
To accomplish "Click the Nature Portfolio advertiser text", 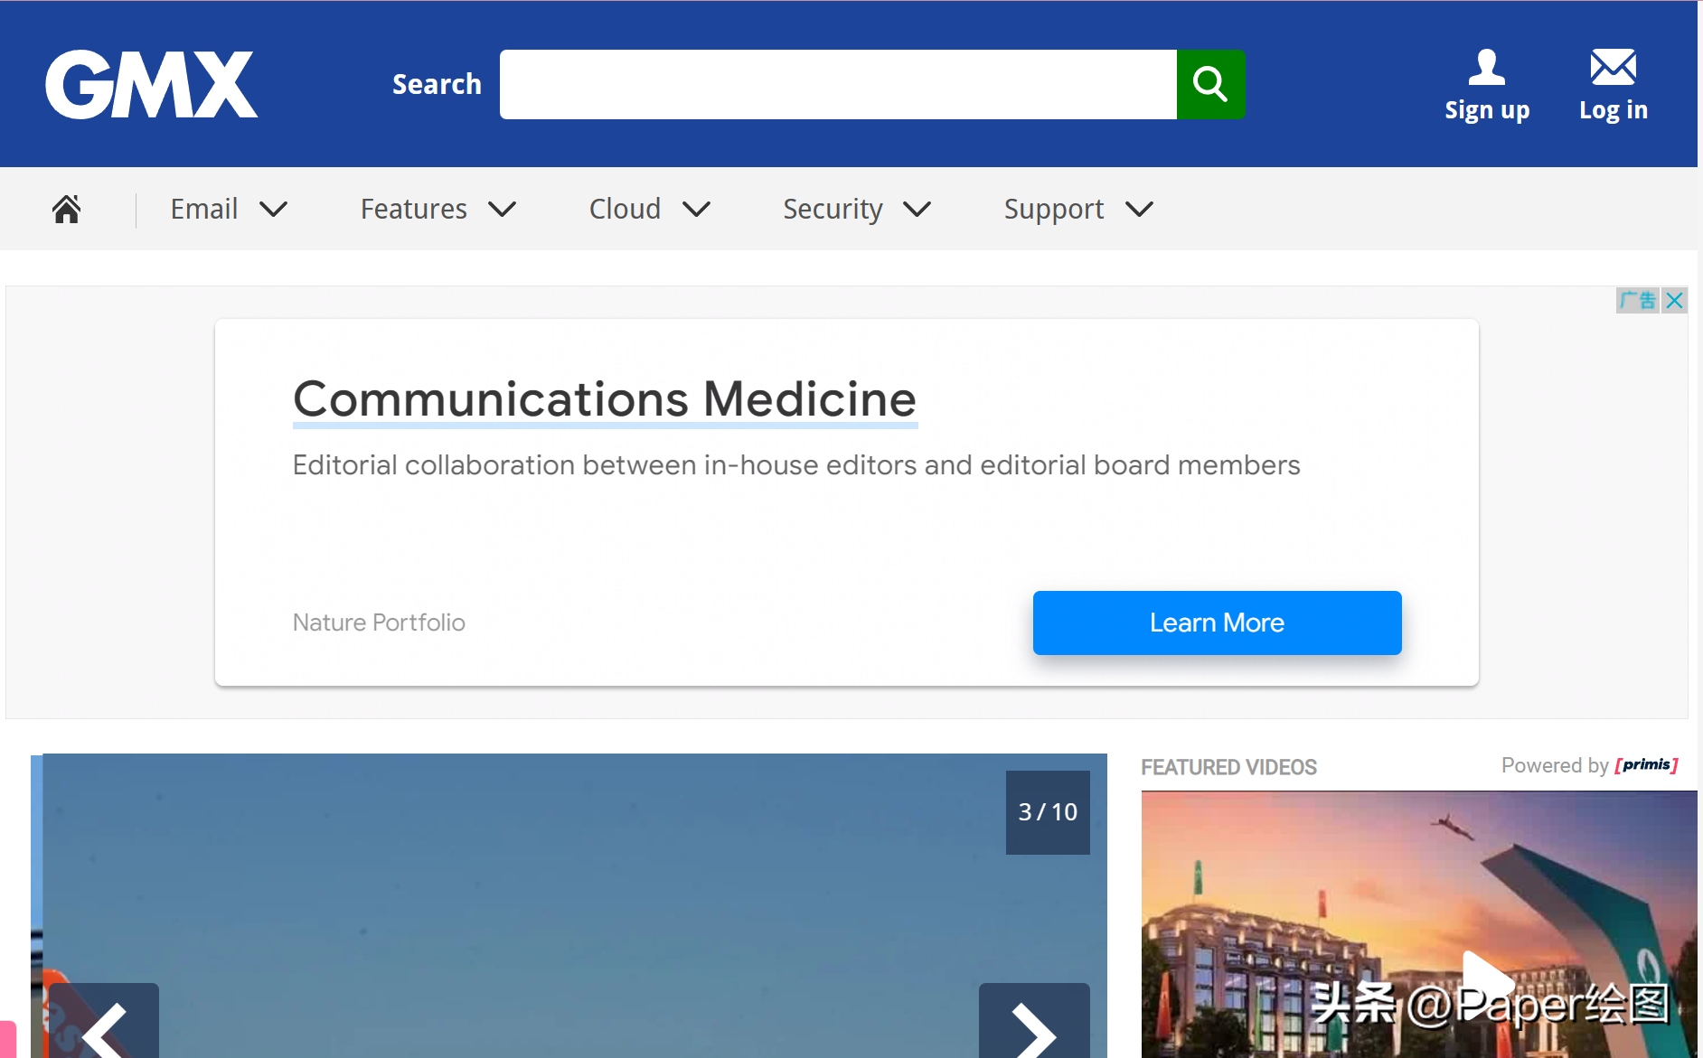I will pos(379,623).
